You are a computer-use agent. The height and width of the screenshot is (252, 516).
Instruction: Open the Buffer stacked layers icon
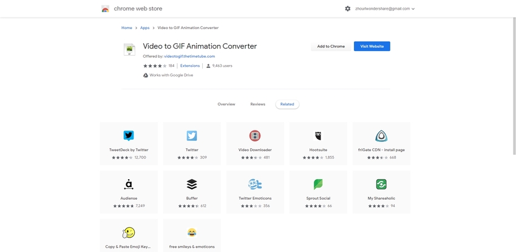point(192,184)
